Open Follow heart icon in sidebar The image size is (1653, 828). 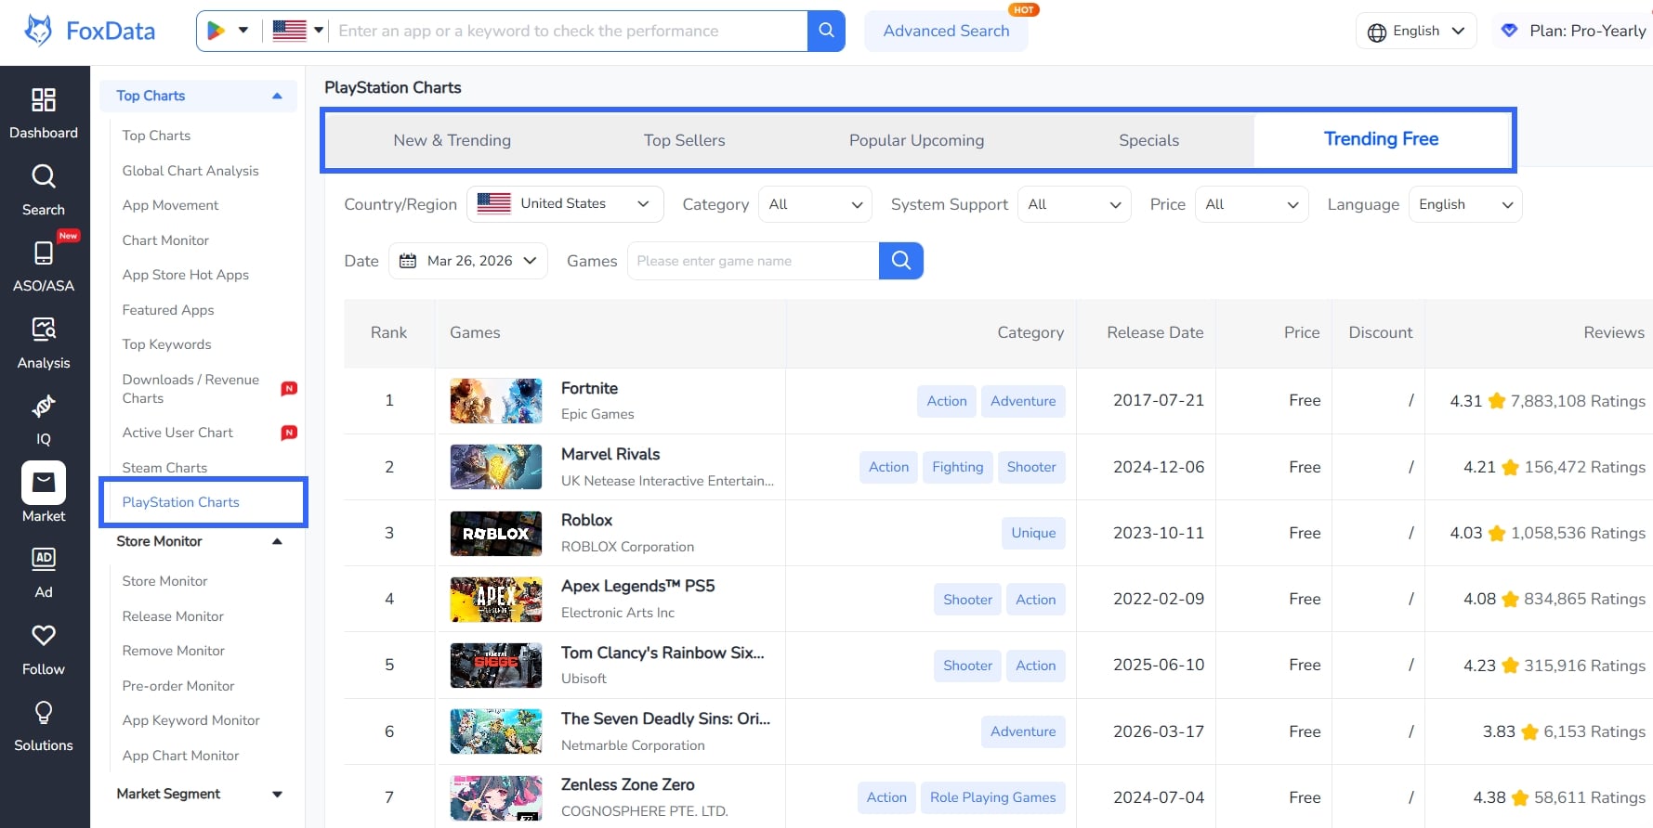tap(44, 636)
